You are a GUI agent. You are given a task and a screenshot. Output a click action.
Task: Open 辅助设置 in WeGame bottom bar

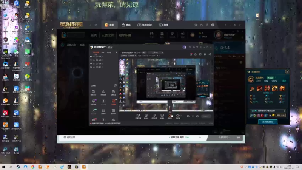coord(69,137)
